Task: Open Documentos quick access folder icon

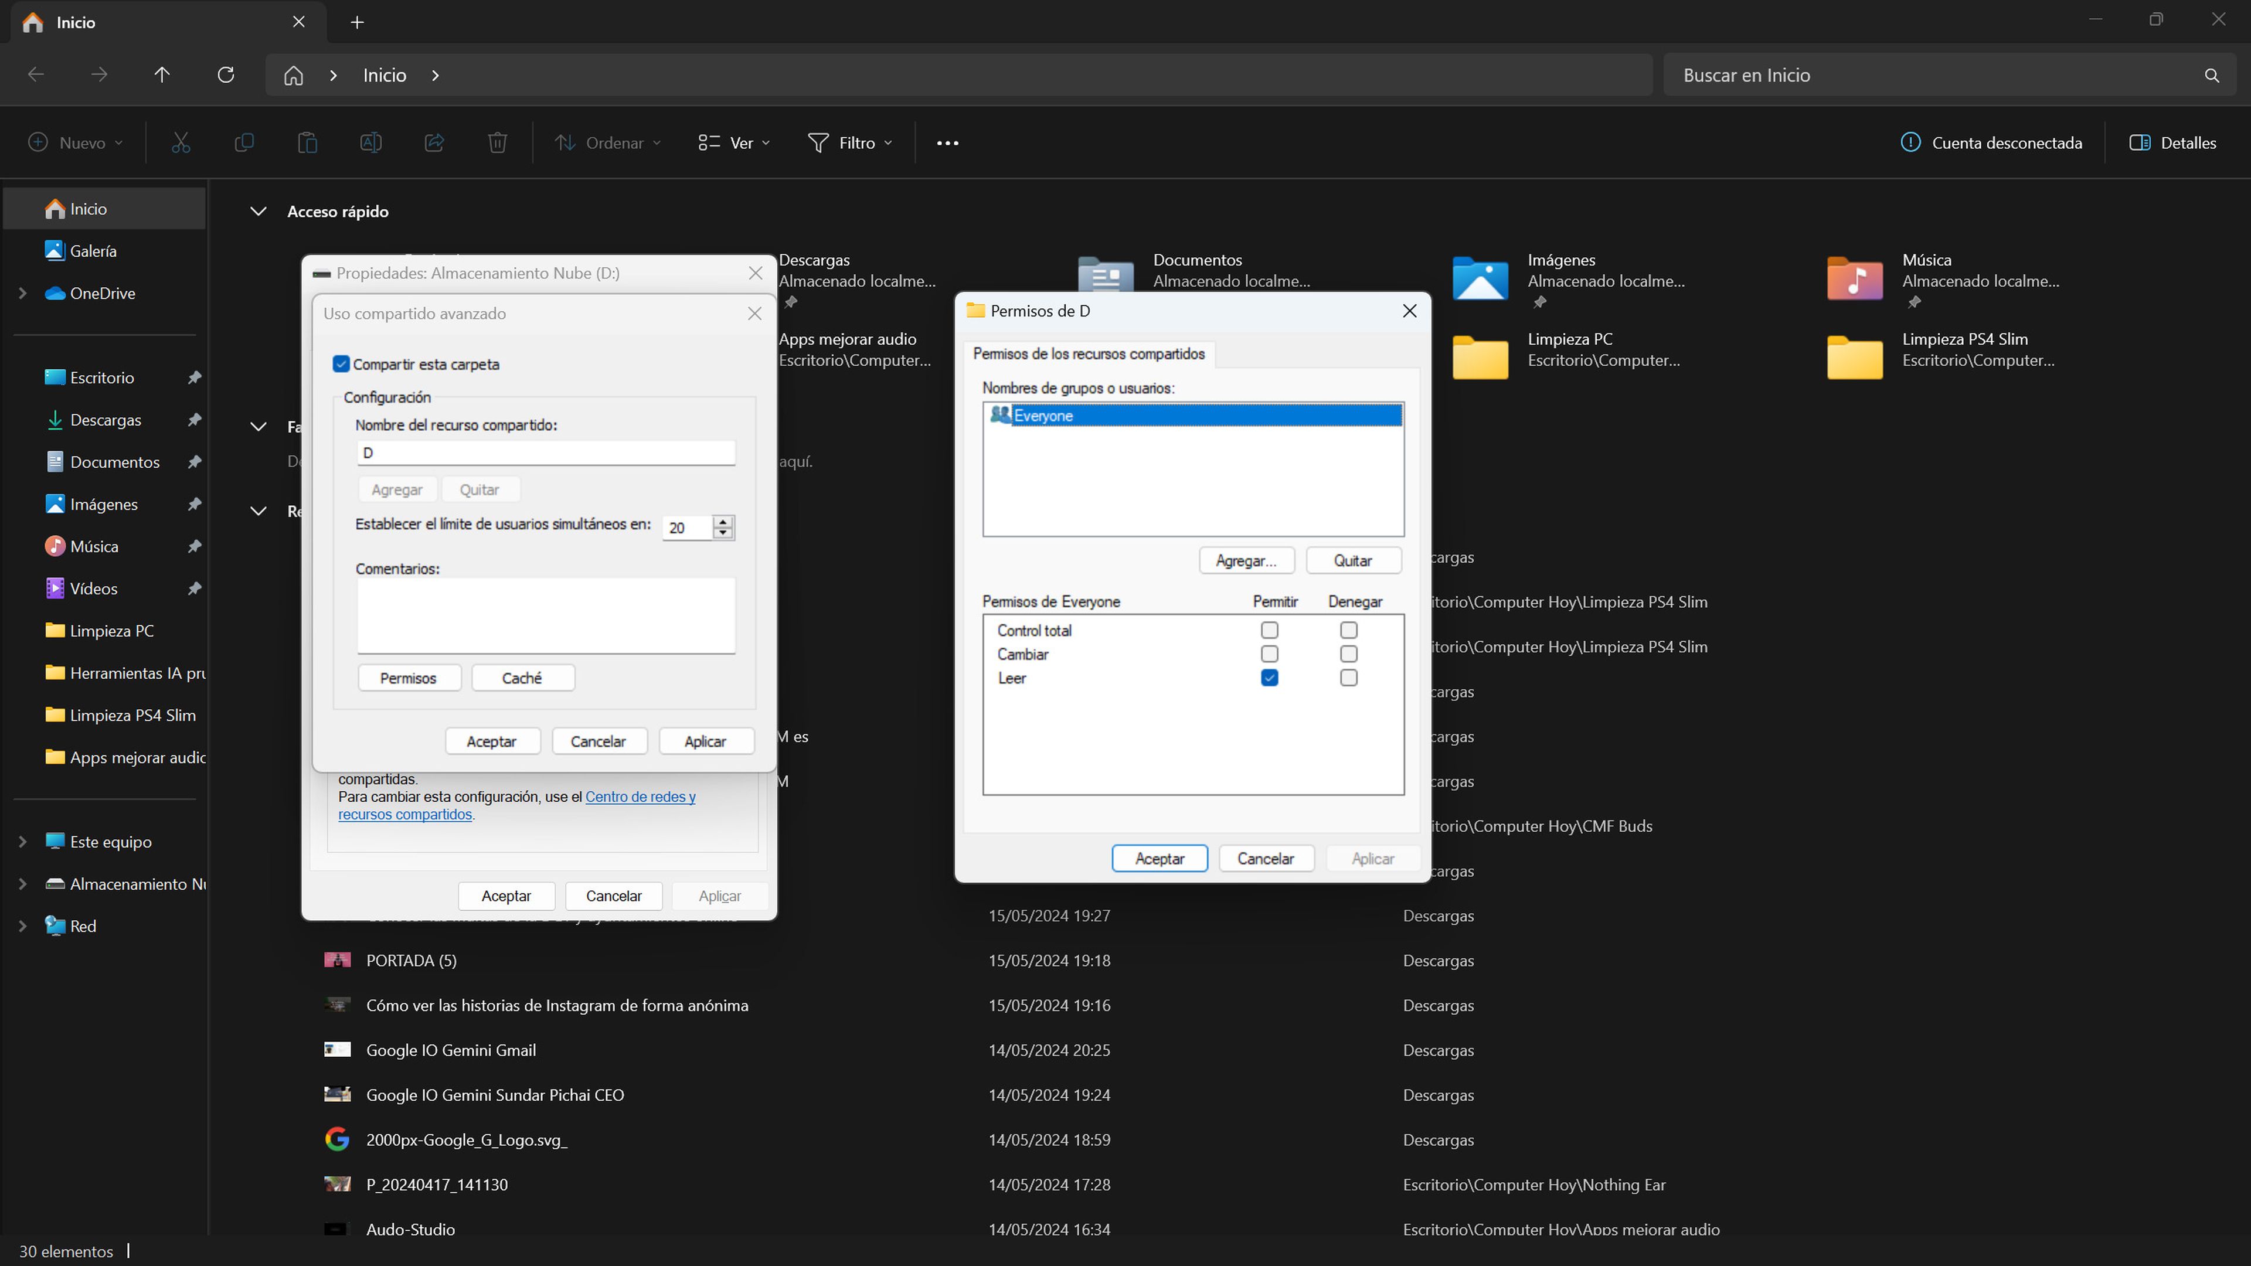Action: coord(1106,274)
